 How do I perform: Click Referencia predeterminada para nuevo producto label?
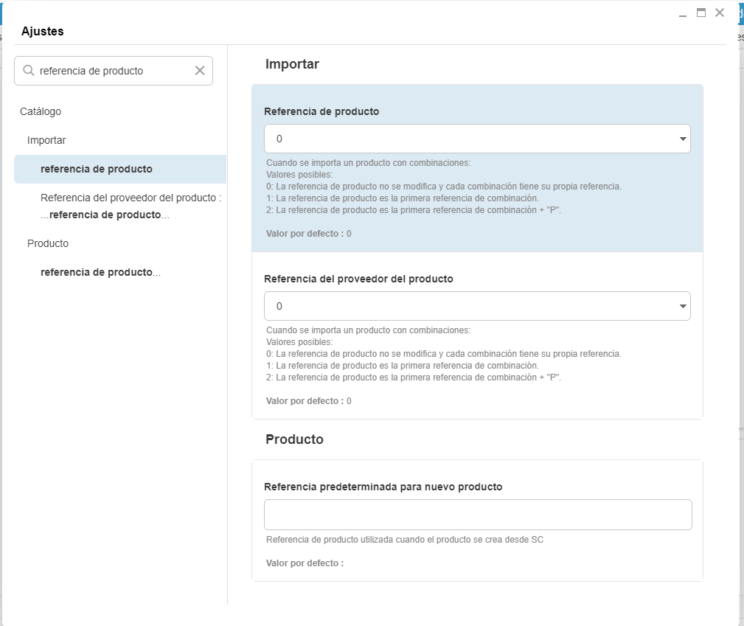[383, 487]
